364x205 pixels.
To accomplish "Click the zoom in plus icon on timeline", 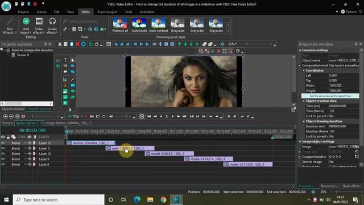I will 6,116.
